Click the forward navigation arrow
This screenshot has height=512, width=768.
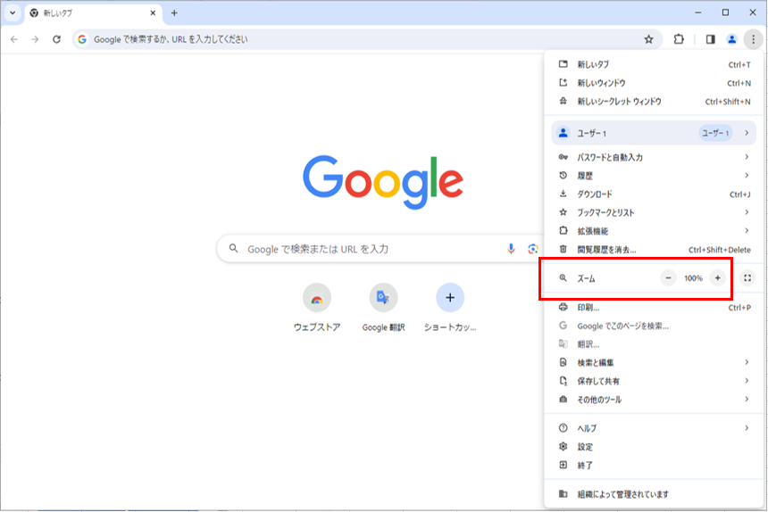35,39
